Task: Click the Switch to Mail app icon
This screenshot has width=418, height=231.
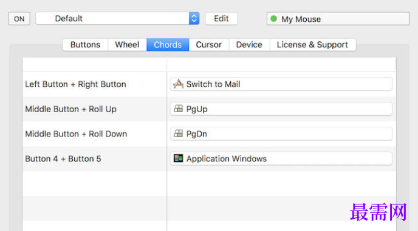Action: [178, 84]
